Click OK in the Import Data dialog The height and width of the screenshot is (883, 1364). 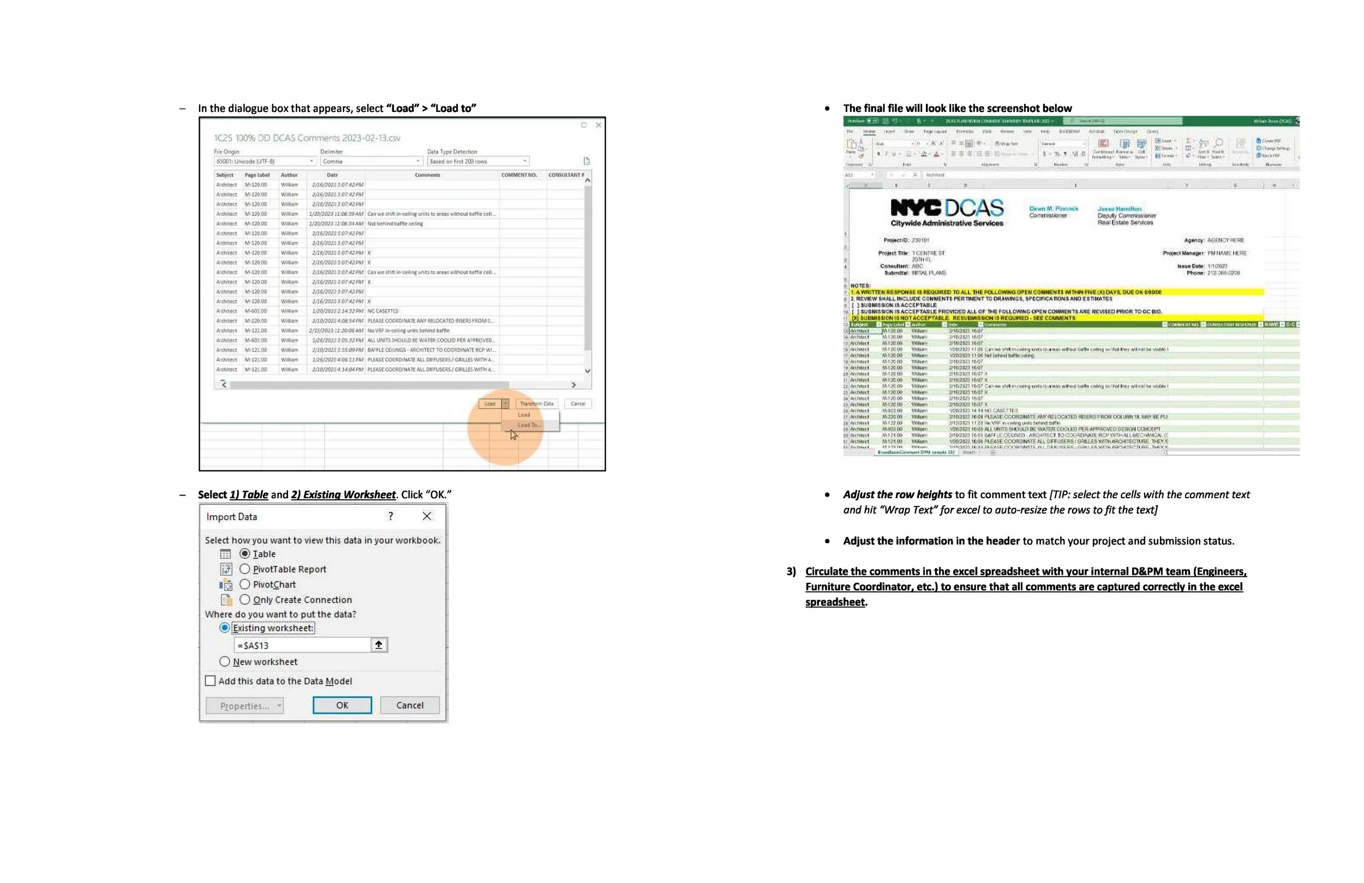tap(342, 705)
